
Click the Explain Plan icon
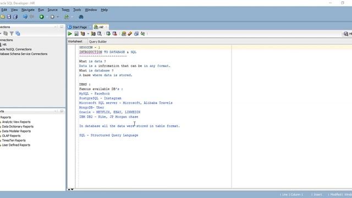tap(82, 34)
